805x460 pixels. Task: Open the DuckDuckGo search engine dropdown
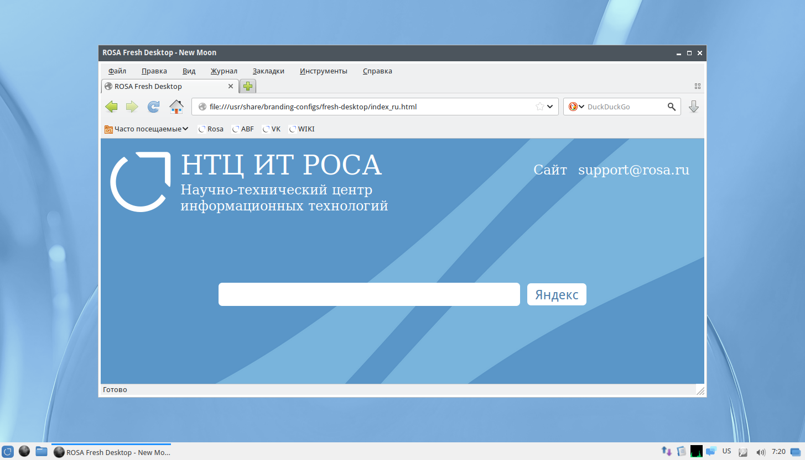tap(577, 107)
